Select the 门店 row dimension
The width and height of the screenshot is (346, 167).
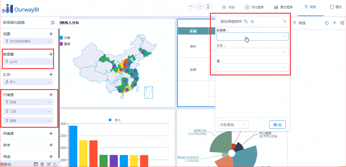pyautogui.click(x=28, y=111)
